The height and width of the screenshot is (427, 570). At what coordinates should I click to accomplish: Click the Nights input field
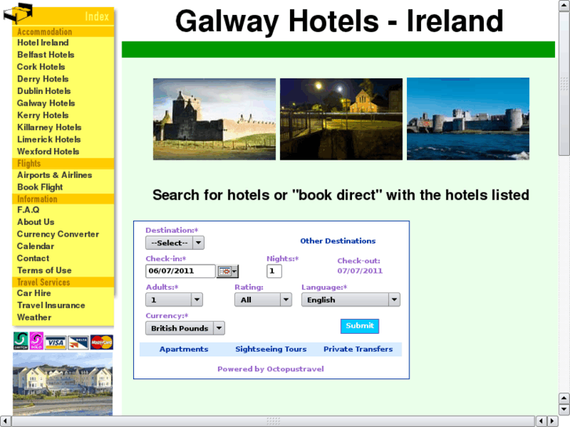tap(274, 271)
